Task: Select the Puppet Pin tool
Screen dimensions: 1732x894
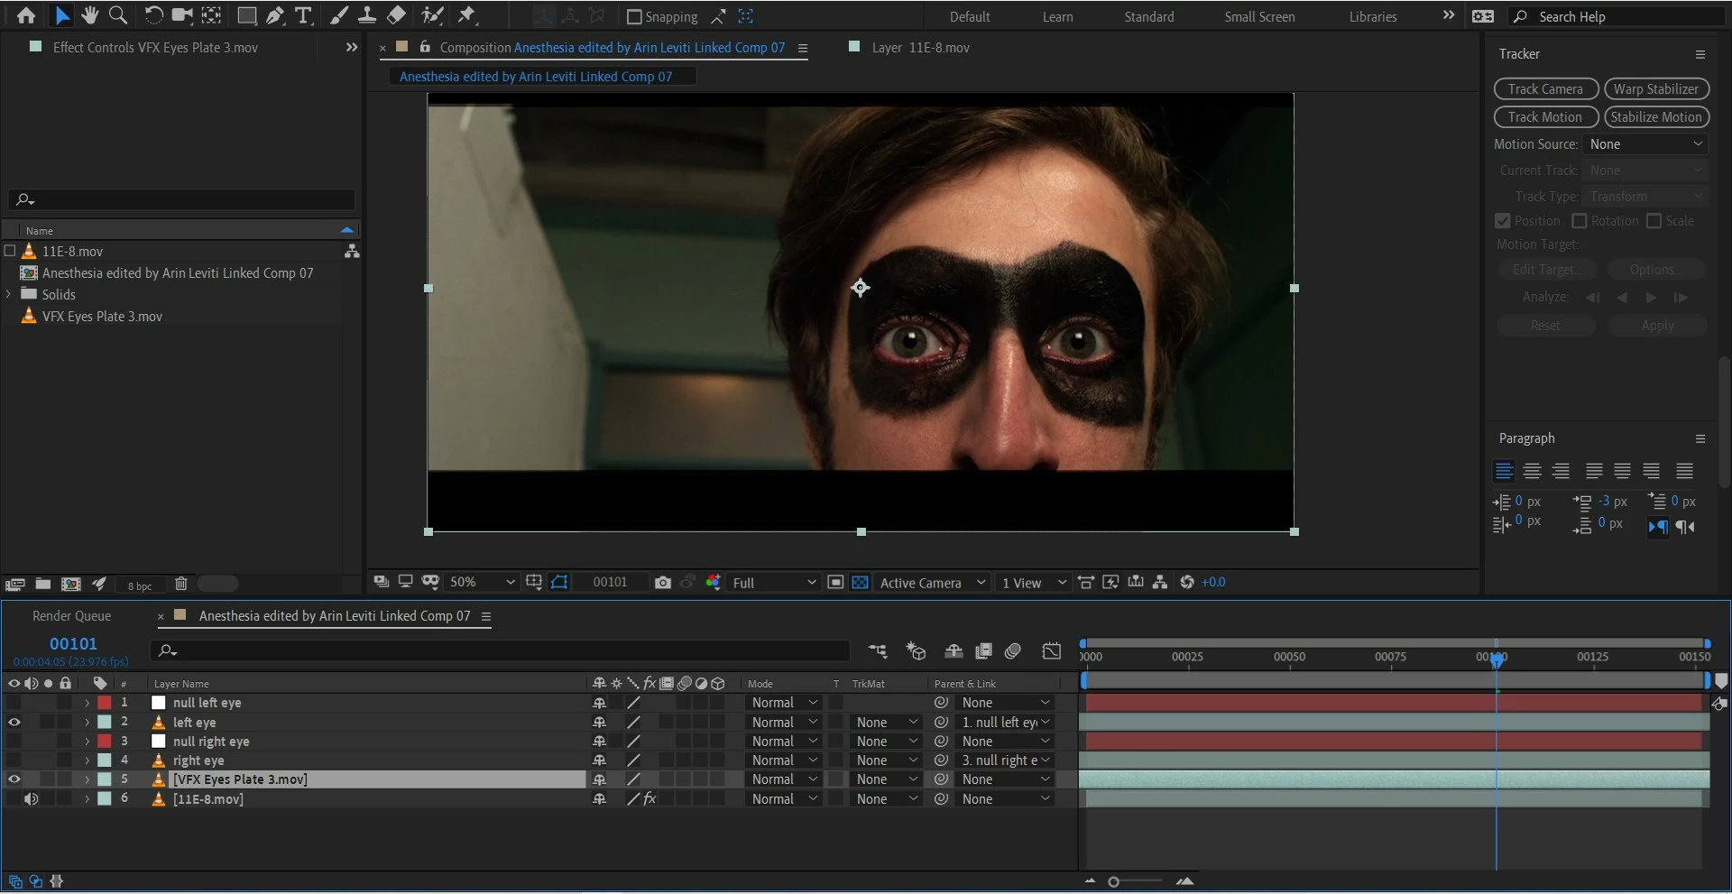Action: [466, 15]
